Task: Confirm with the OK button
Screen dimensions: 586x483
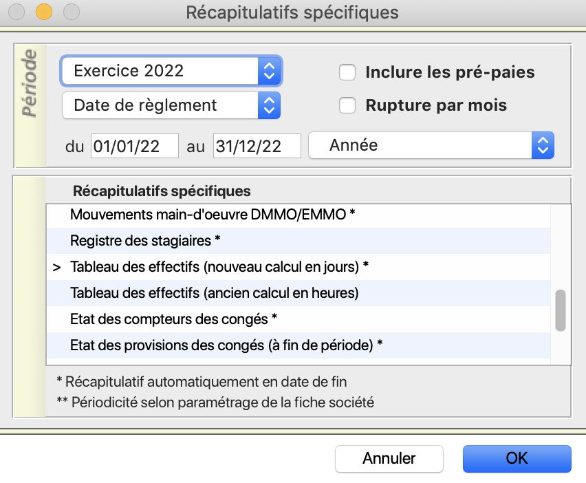Action: coord(517,459)
